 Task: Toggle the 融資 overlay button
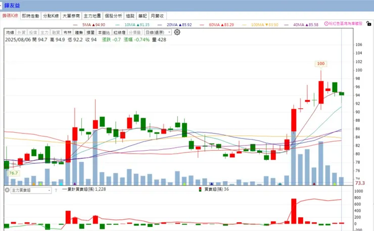(56, 32)
